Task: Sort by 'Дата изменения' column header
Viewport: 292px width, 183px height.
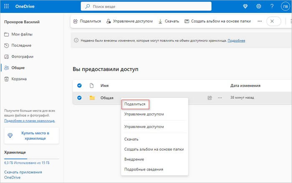Action: 245,85
